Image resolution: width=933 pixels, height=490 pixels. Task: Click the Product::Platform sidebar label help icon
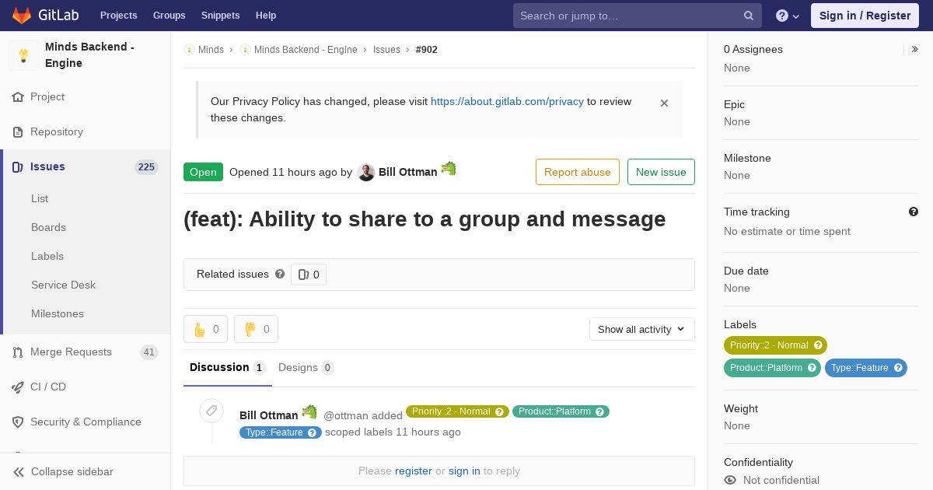tap(812, 368)
